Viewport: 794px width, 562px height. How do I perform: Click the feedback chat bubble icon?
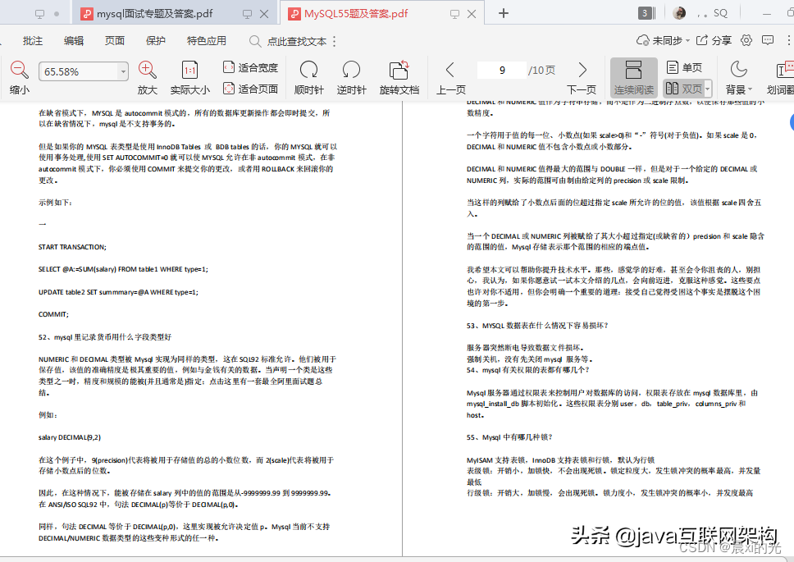coord(769,40)
